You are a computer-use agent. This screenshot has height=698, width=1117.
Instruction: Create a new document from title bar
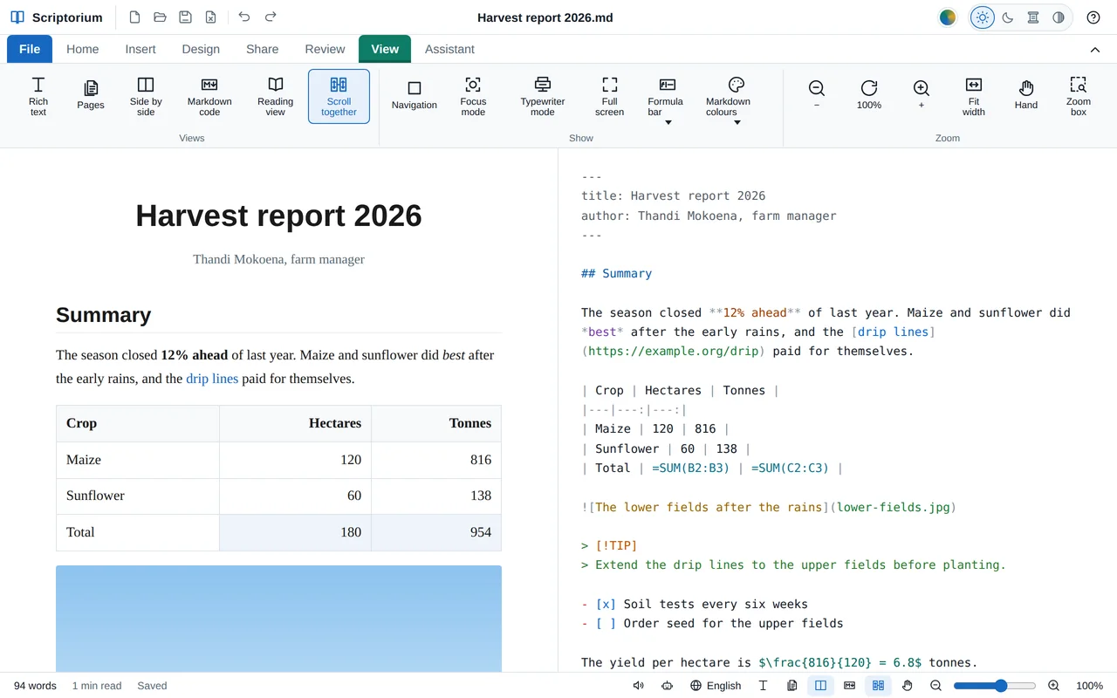click(134, 17)
